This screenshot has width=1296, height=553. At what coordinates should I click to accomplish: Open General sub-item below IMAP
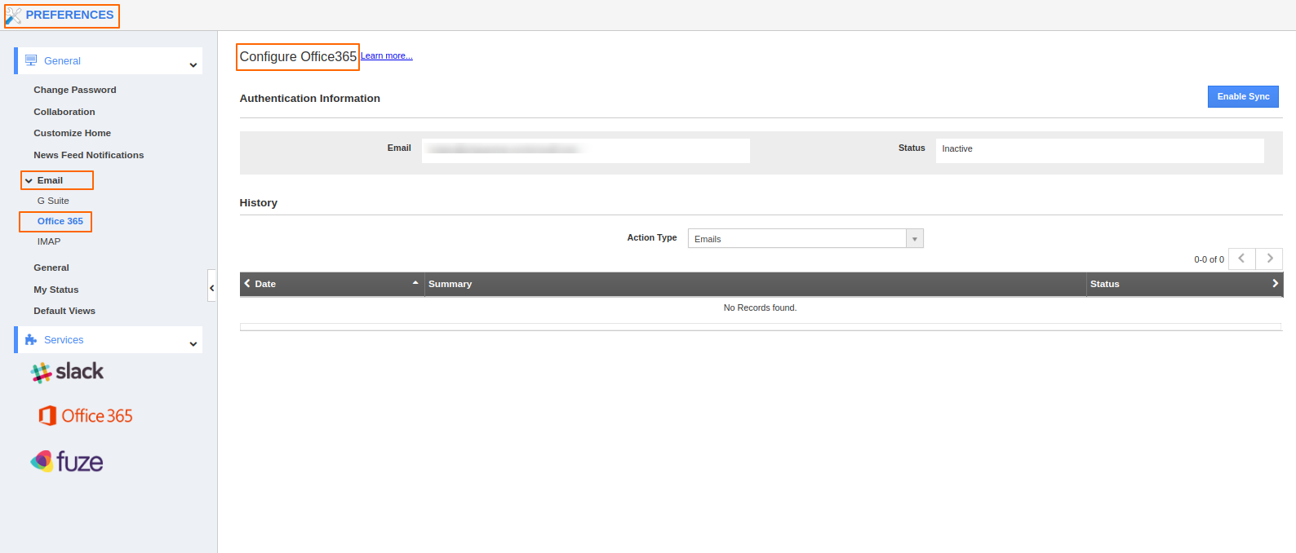pos(51,268)
